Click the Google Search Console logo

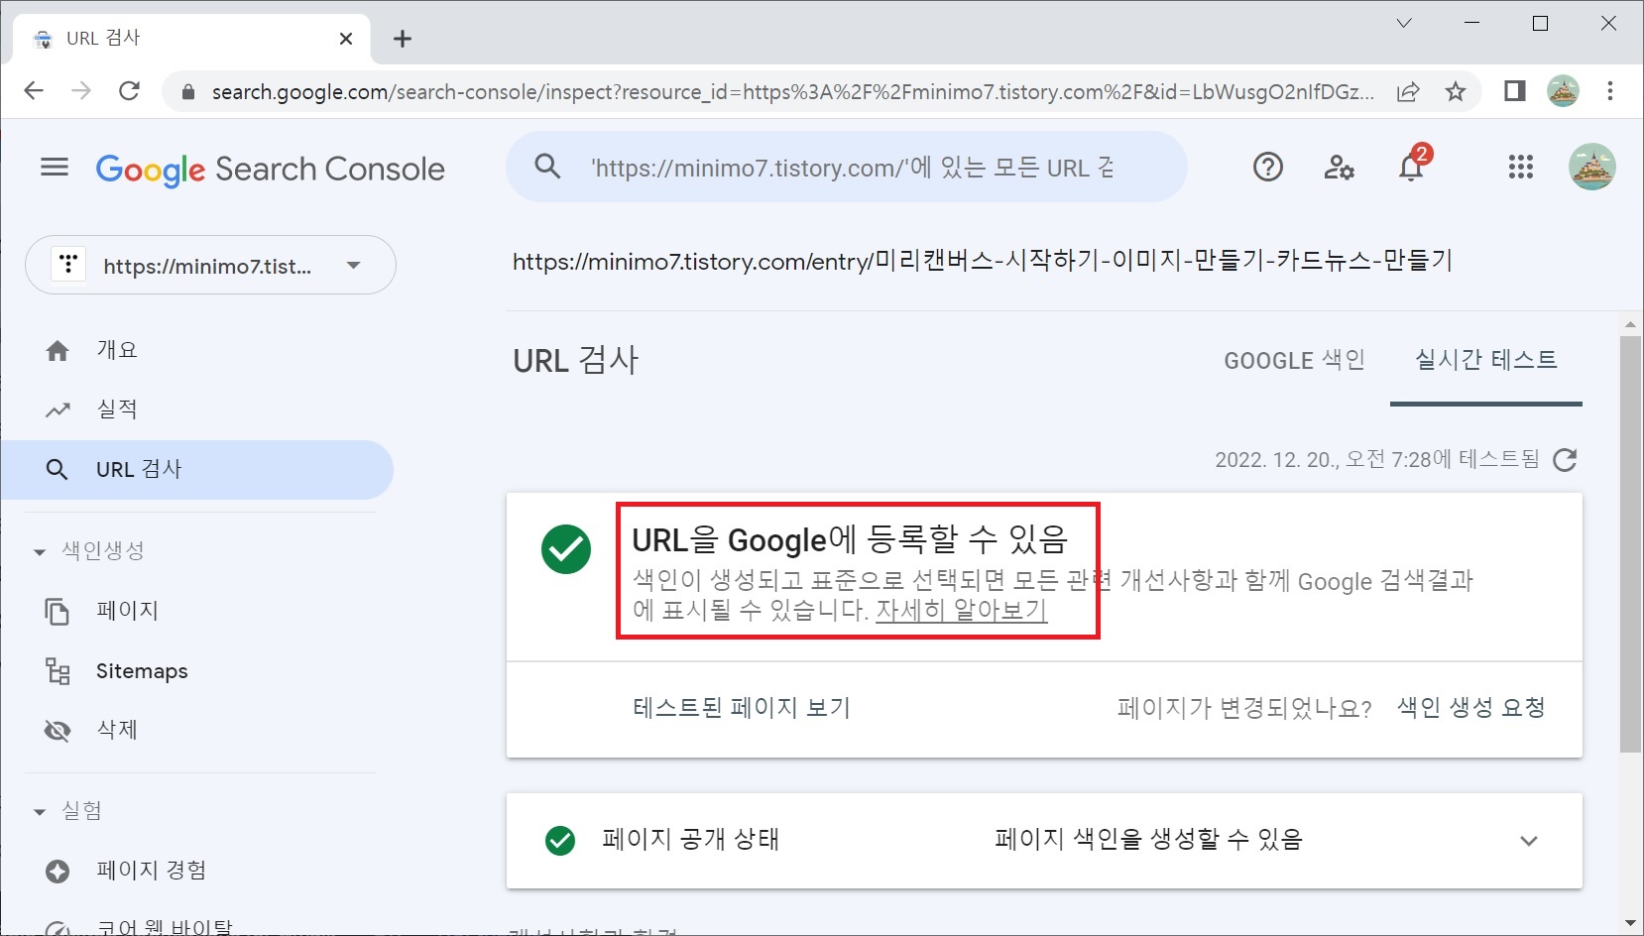pos(270,170)
